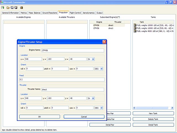177x133 pixels.
Task: Click the New file toolbar icon
Action: tap(3, 8)
